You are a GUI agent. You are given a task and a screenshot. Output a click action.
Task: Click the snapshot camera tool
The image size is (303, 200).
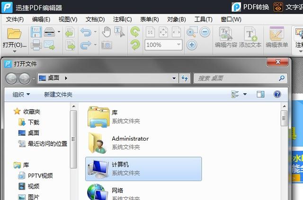click(107, 45)
